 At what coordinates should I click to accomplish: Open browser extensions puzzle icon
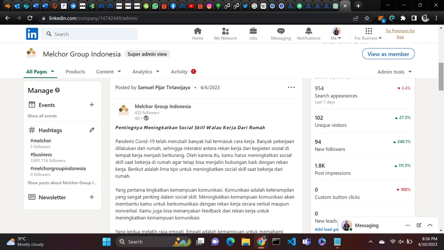coord(403,18)
